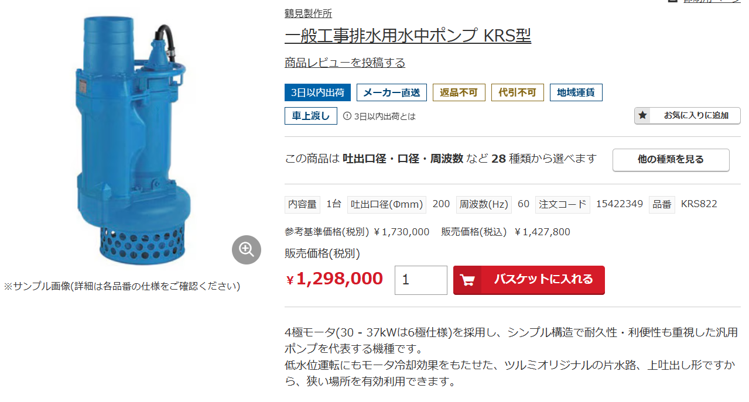The width and height of the screenshot is (749, 402).
Task: Click the magnifier zoom icon on the pump image
Action: click(x=247, y=250)
